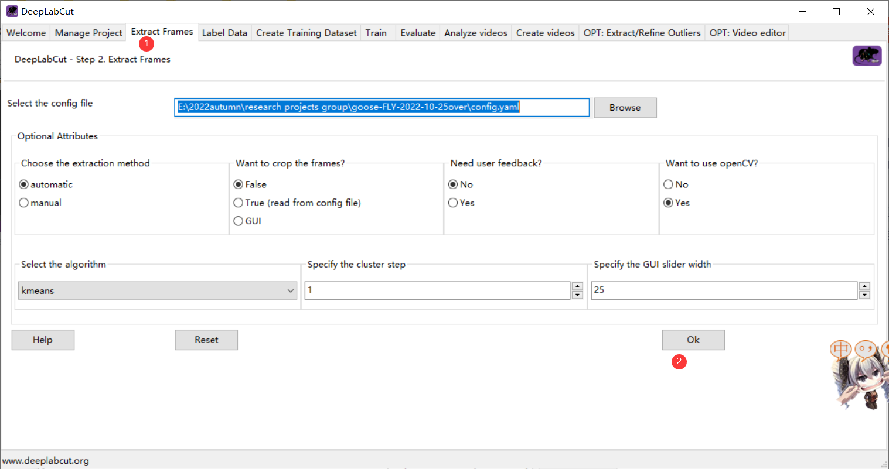The height and width of the screenshot is (469, 889).
Task: Open the kmeans algorithm dropdown
Action: click(x=158, y=290)
